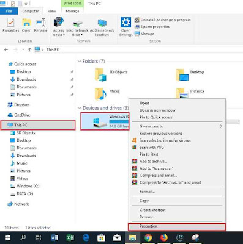
Task: Click the Windows Start button
Action: point(7,238)
